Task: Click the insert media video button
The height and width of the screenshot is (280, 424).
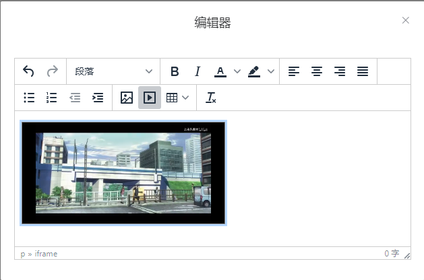Action: coord(150,98)
